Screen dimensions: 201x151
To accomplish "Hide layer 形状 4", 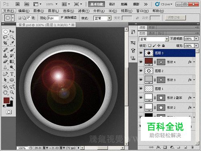I will click(141, 62).
